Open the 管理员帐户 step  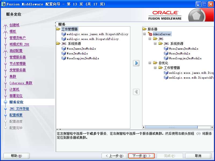coord(18,38)
